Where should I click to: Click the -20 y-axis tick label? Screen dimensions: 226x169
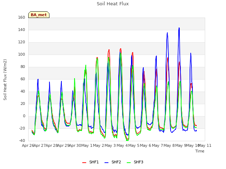22,128
